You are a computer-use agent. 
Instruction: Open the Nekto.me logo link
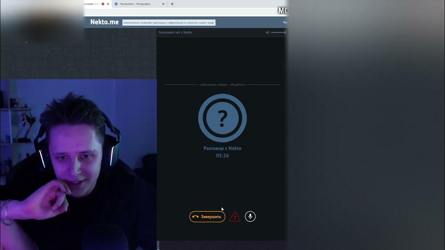coord(105,22)
